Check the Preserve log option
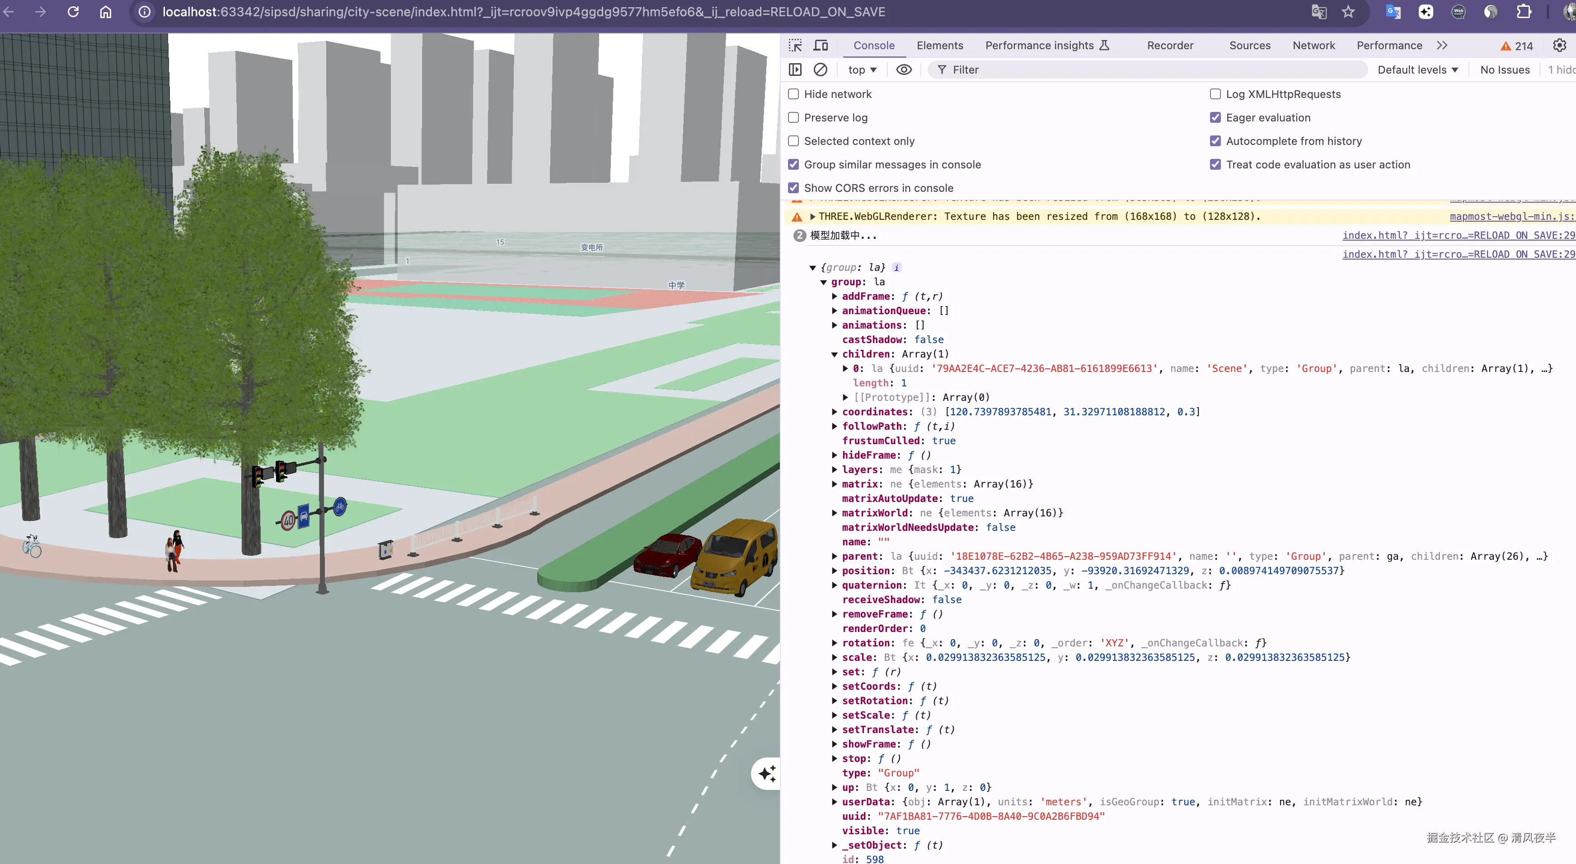This screenshot has width=1576, height=864. (793, 117)
